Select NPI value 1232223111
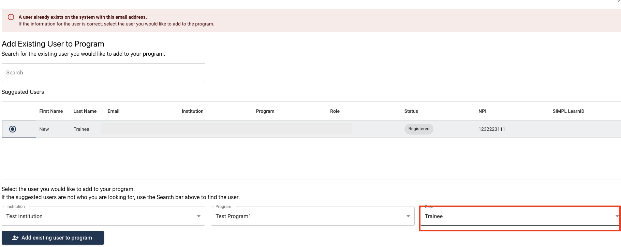 (492, 129)
